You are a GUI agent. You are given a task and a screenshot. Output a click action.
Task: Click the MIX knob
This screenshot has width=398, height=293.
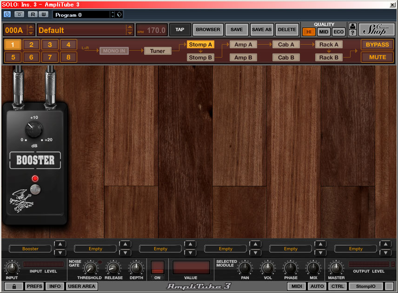(x=313, y=267)
